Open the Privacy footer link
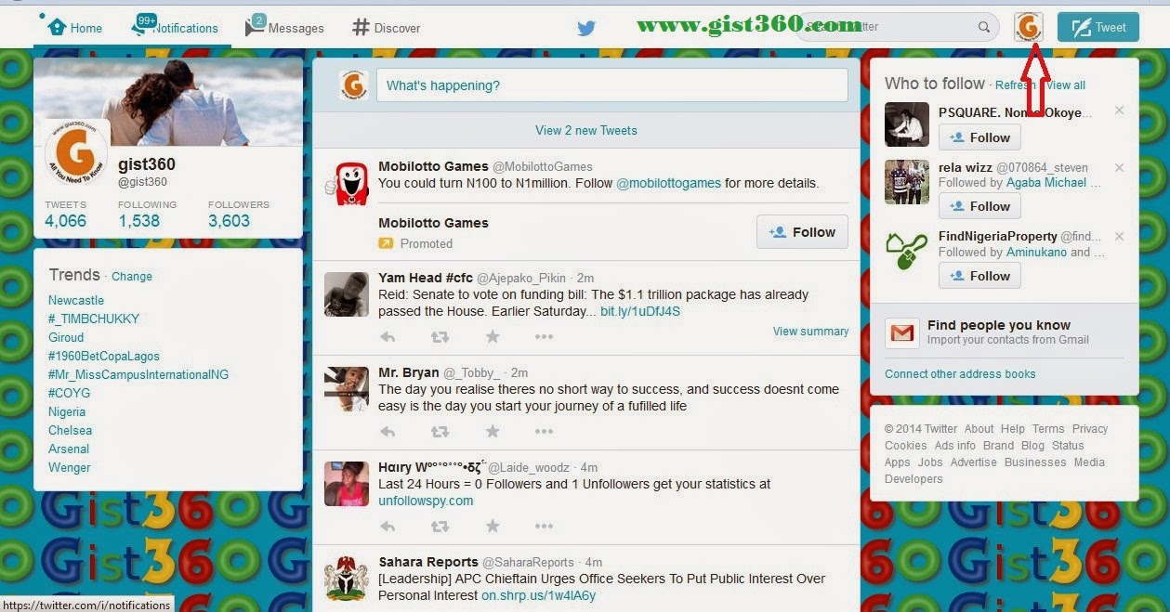The height and width of the screenshot is (612, 1170). [x=1090, y=429]
